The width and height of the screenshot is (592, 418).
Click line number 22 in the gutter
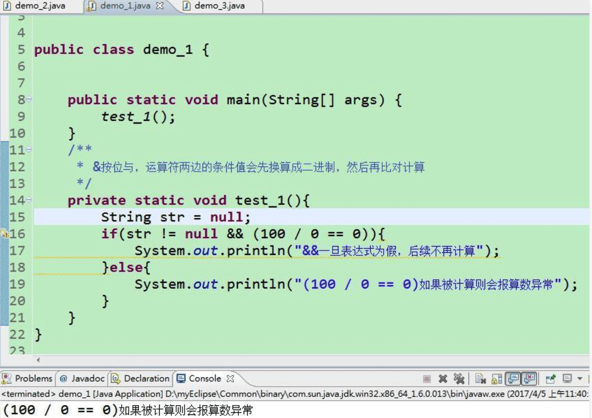[x=17, y=334]
